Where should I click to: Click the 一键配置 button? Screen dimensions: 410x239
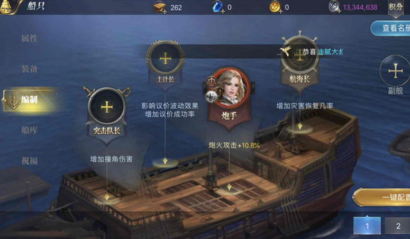(x=382, y=197)
